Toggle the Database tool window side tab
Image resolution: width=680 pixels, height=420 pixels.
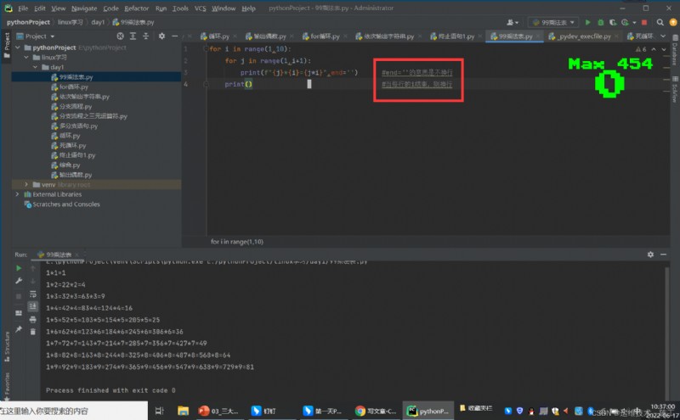675,50
